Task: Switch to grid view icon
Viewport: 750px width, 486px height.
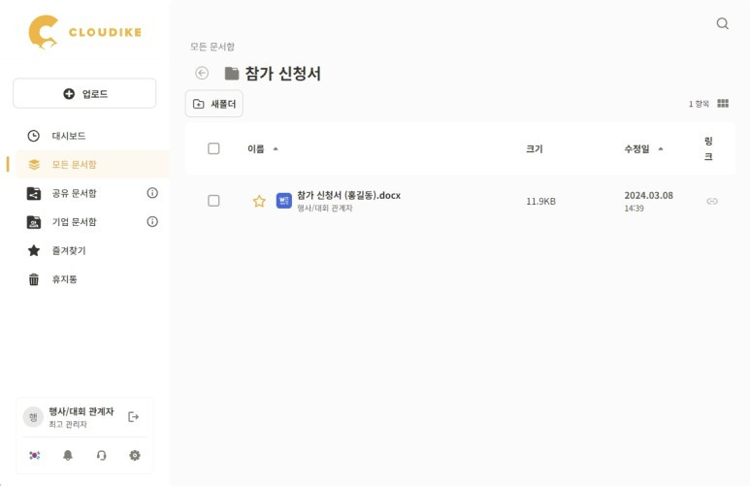Action: point(723,104)
